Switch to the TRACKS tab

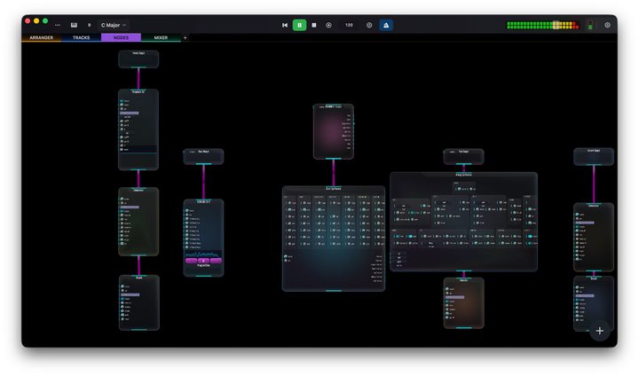pos(81,37)
